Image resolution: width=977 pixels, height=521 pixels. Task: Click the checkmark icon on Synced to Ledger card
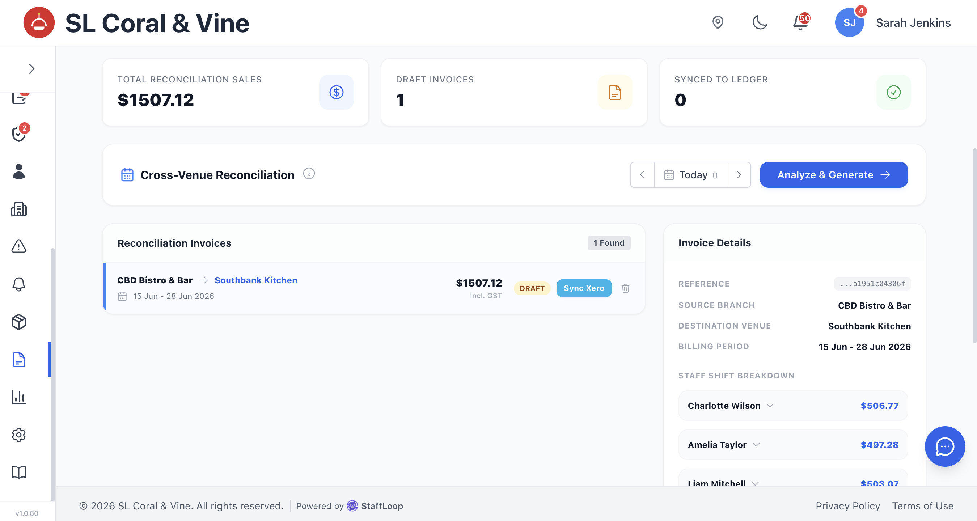point(893,92)
